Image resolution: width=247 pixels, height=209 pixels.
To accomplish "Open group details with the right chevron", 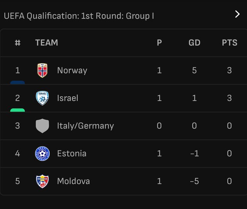I will click(x=237, y=14).
